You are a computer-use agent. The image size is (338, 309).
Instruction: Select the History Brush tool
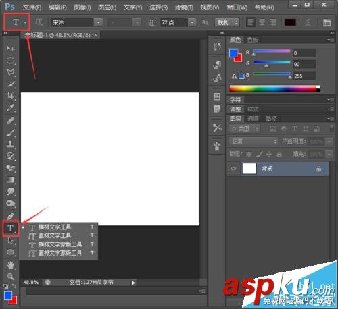[x=10, y=156]
